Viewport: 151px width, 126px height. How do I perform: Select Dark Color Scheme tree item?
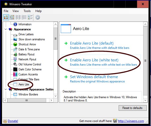pos(30,69)
